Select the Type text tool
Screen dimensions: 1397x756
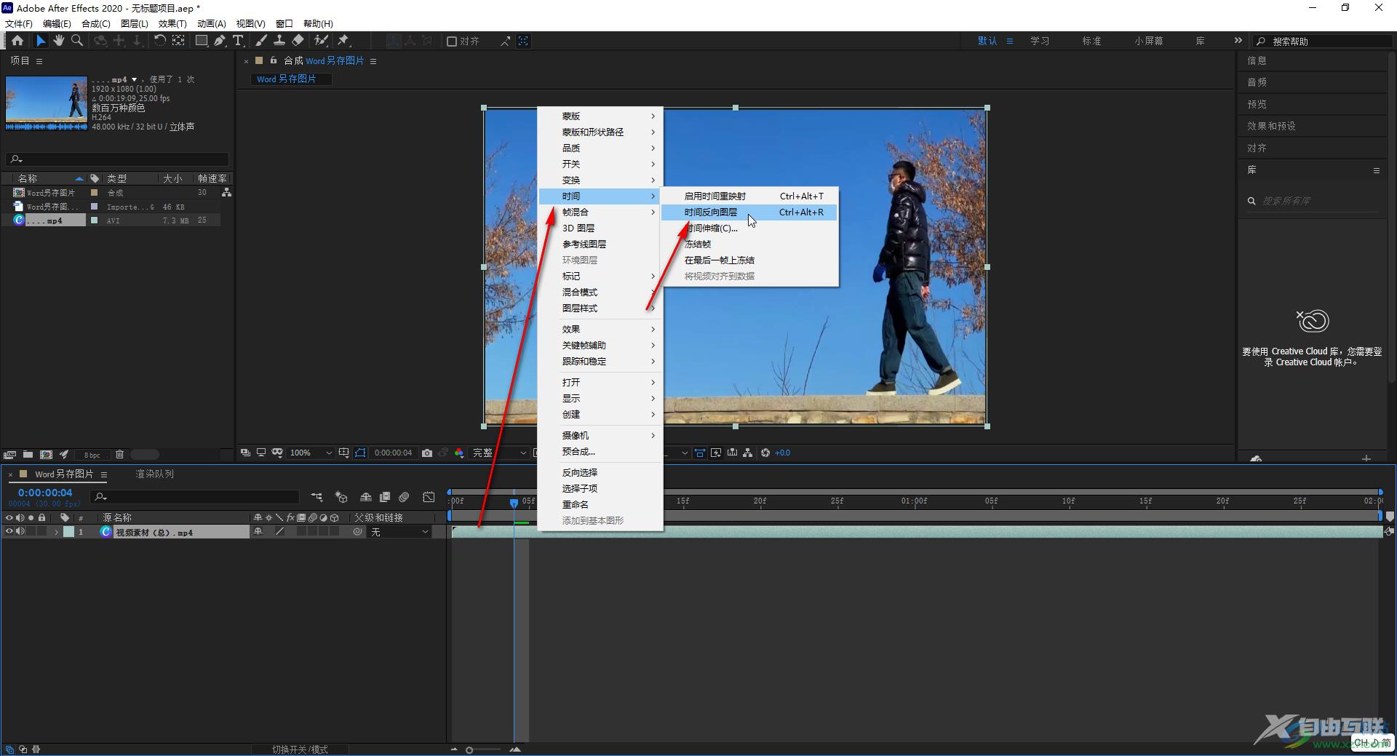pyautogui.click(x=238, y=41)
